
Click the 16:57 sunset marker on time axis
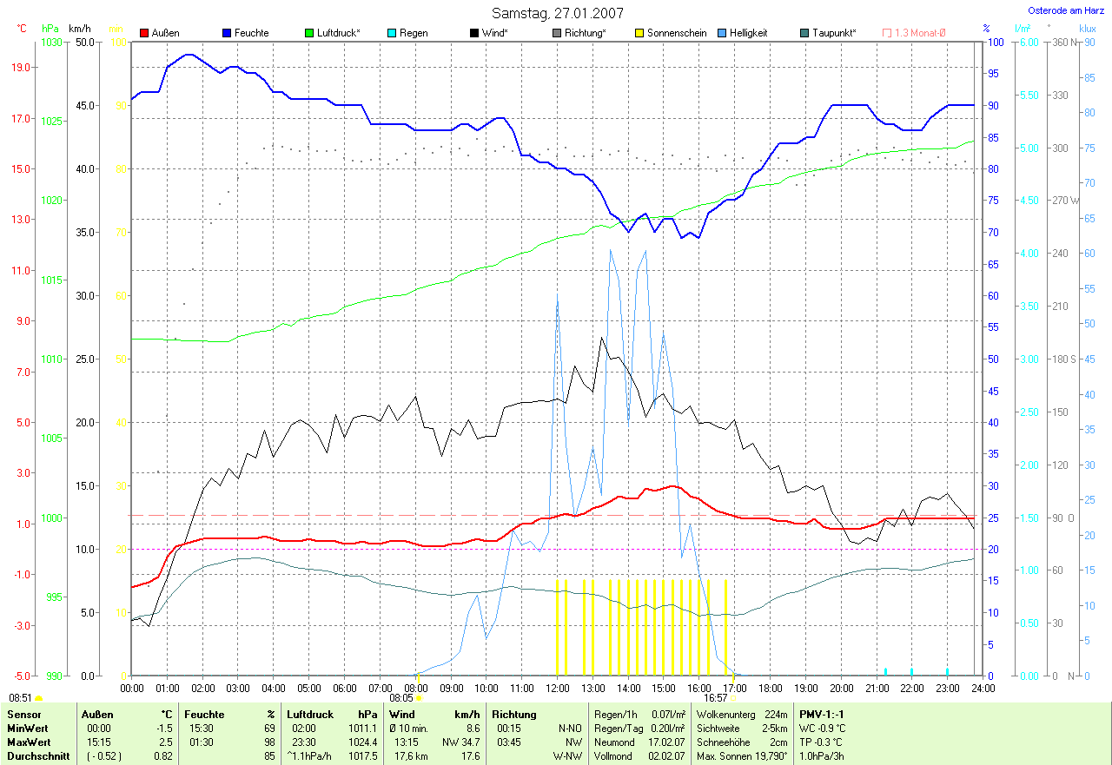[733, 697]
